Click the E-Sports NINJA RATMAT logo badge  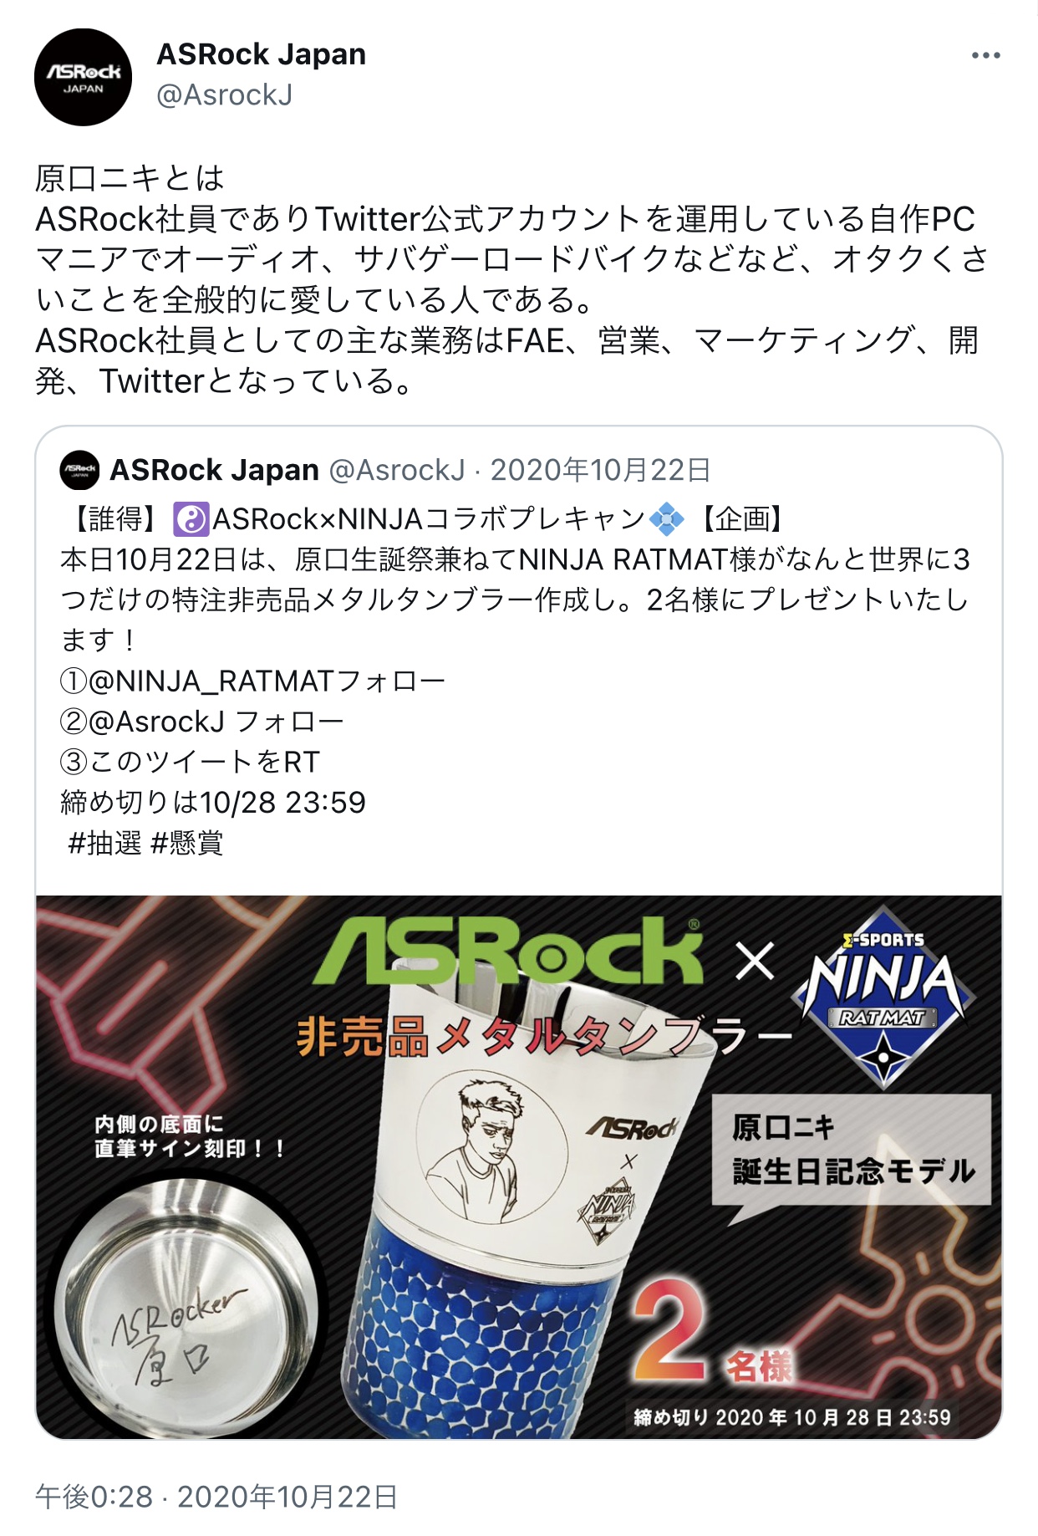click(x=883, y=997)
